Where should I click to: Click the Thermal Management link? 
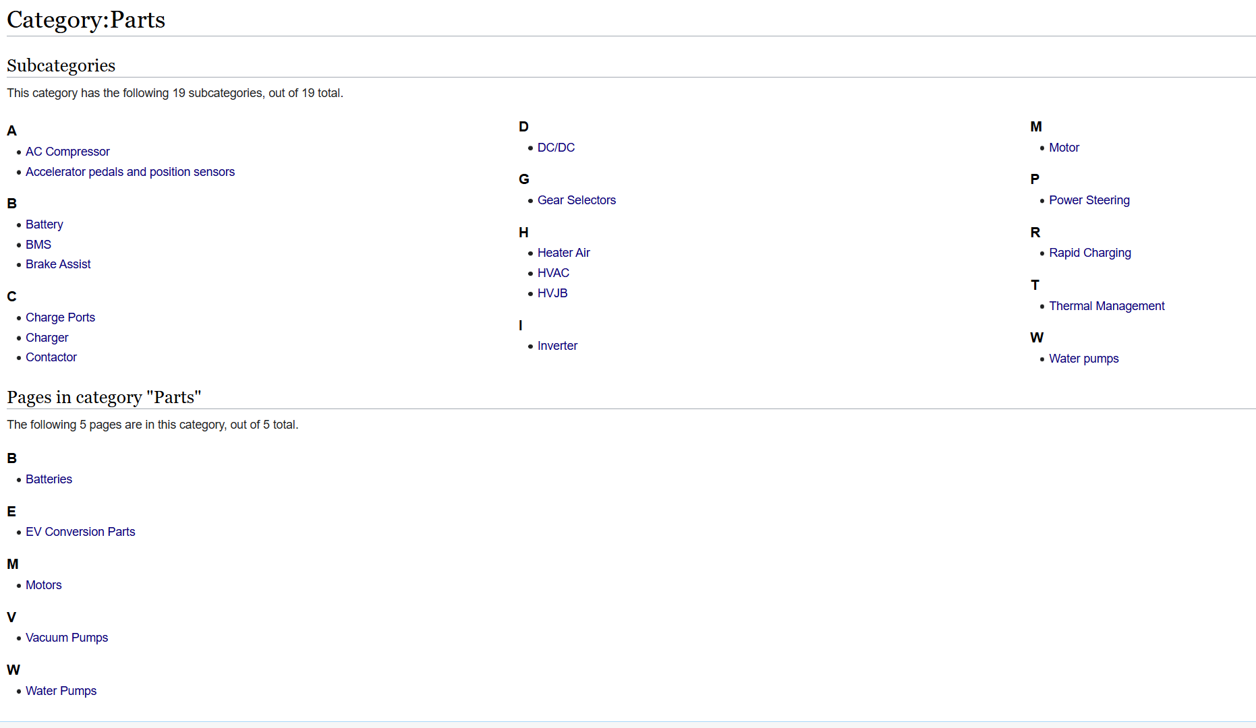coord(1106,306)
